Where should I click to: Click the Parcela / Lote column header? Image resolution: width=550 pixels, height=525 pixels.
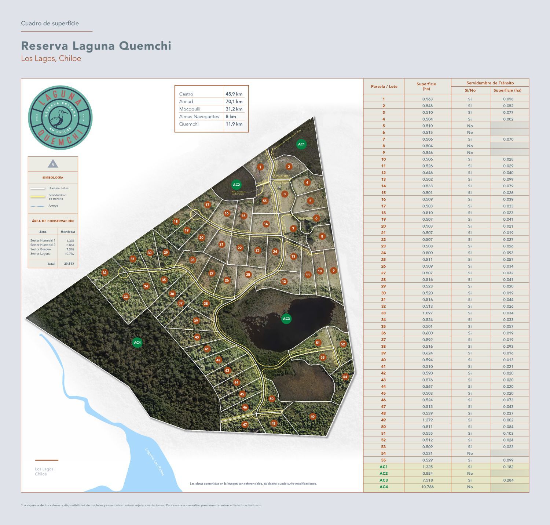coord(384,87)
